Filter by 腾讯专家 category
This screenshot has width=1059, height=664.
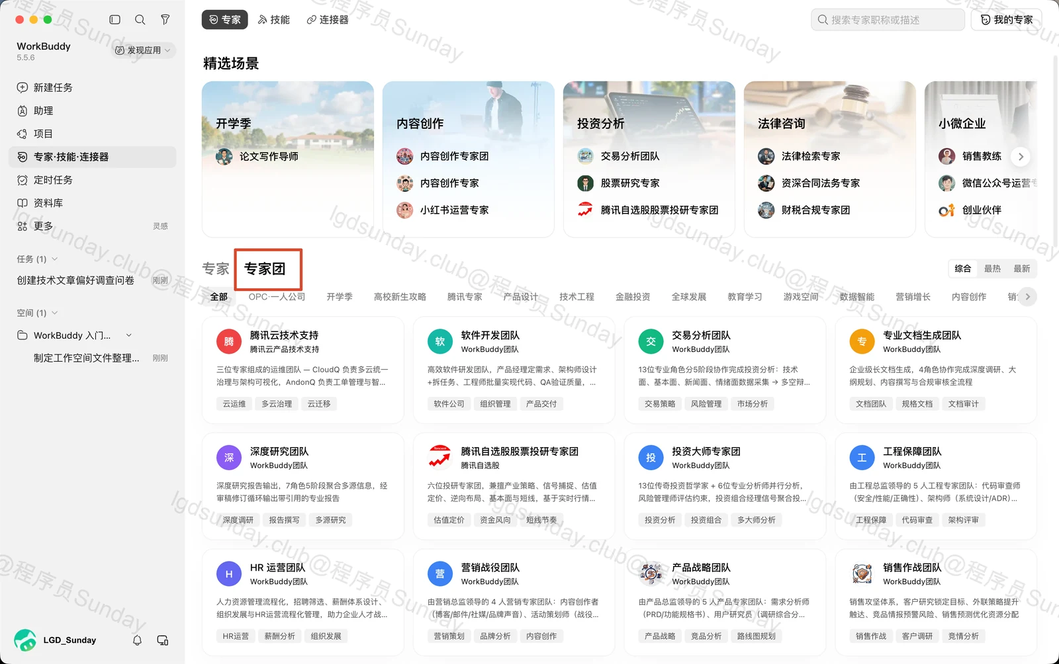(x=465, y=297)
